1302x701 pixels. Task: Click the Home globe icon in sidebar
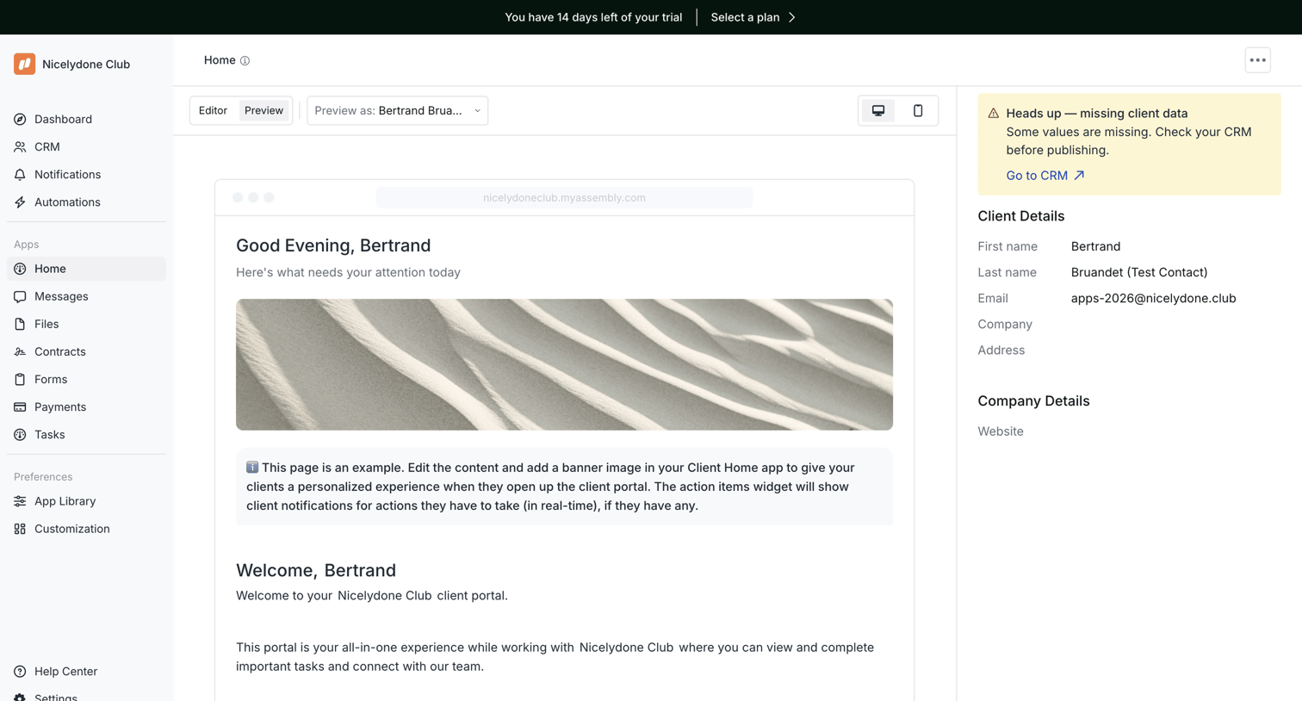(x=20, y=269)
